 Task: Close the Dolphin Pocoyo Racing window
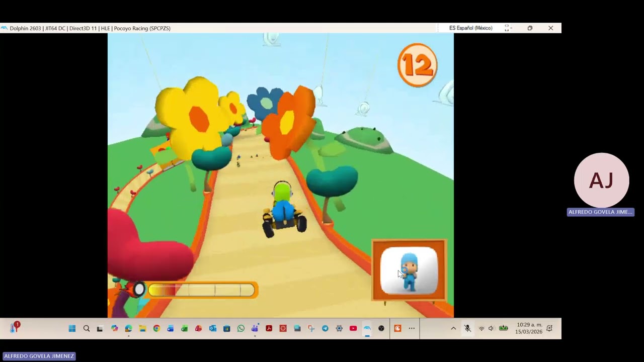[551, 28]
